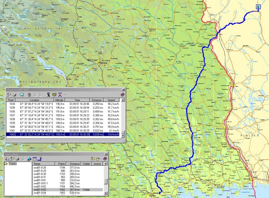Click the monitor display icon in track window
269x198 pixels.
[x=22, y=95]
